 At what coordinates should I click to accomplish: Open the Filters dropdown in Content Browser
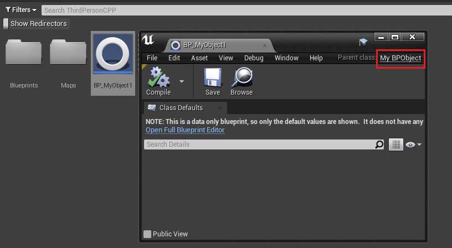22,10
